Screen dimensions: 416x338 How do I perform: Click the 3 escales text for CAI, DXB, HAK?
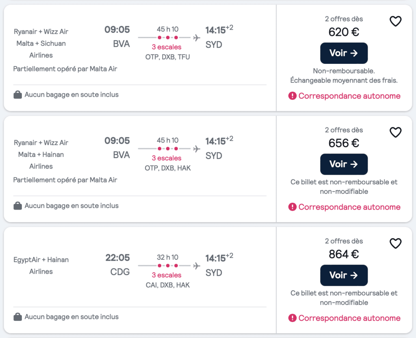point(167,275)
